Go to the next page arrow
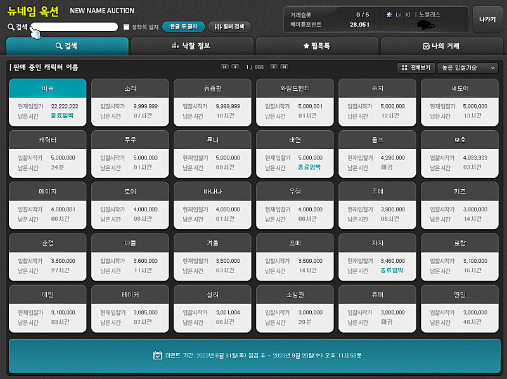Screen dimensions: 507x379 tap(274, 67)
